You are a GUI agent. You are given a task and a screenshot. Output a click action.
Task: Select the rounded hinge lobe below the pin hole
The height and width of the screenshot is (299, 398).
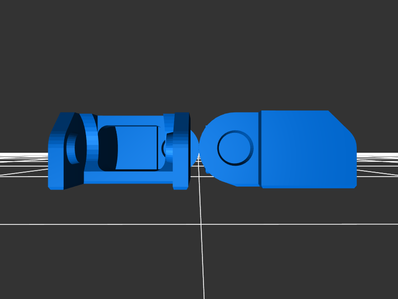point(229,175)
